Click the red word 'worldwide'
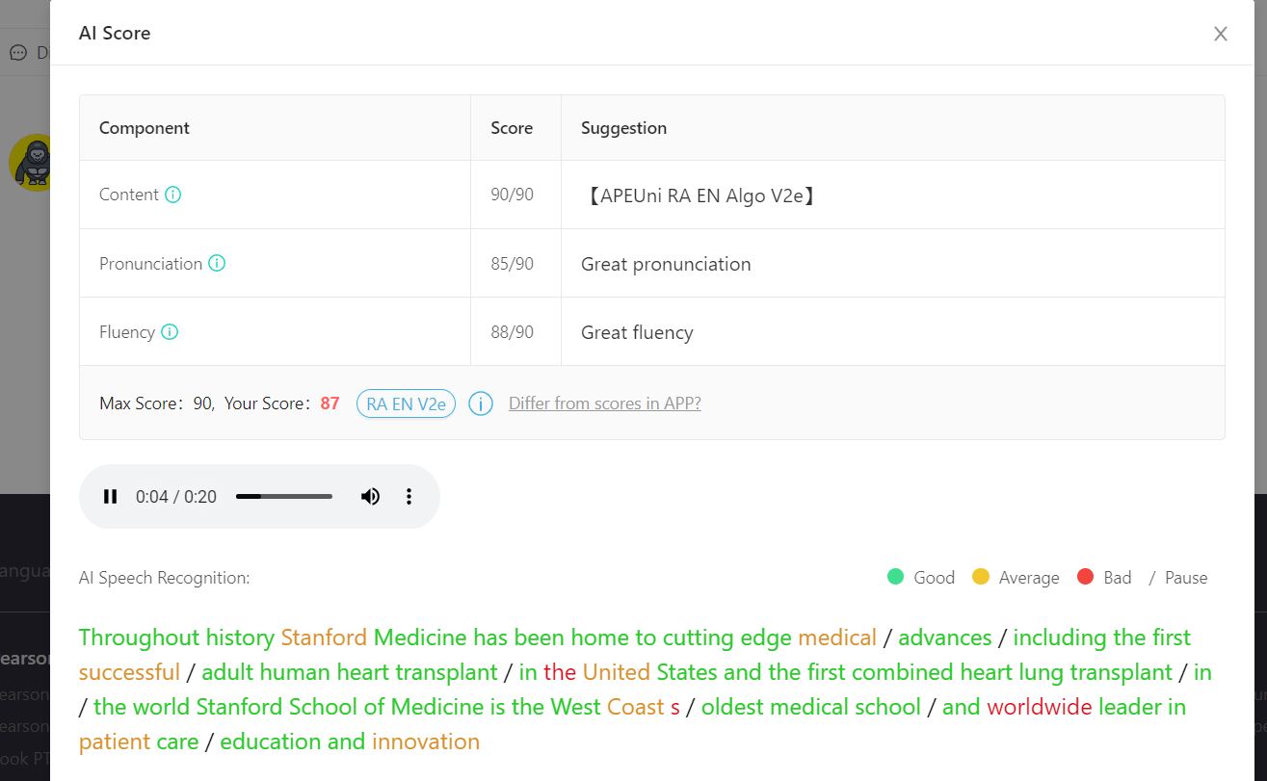The width and height of the screenshot is (1267, 781). click(1040, 707)
